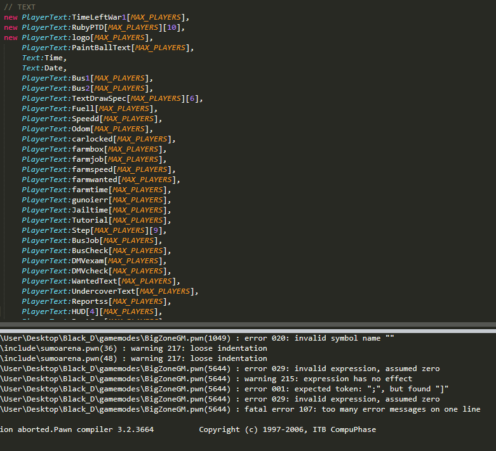The height and width of the screenshot is (451, 496).
Task: Click the '// TEXT' comment line
Action: tap(20, 7)
